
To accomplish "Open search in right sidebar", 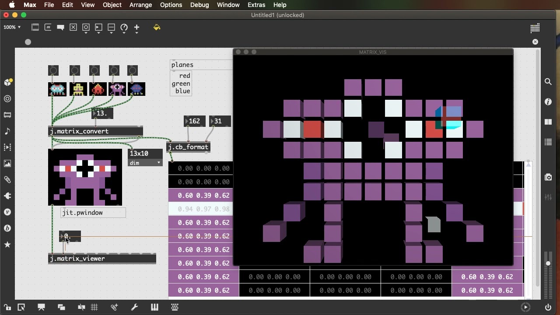I will point(548,82).
